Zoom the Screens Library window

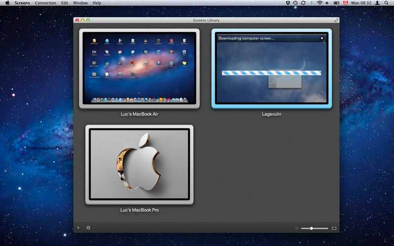pos(88,20)
